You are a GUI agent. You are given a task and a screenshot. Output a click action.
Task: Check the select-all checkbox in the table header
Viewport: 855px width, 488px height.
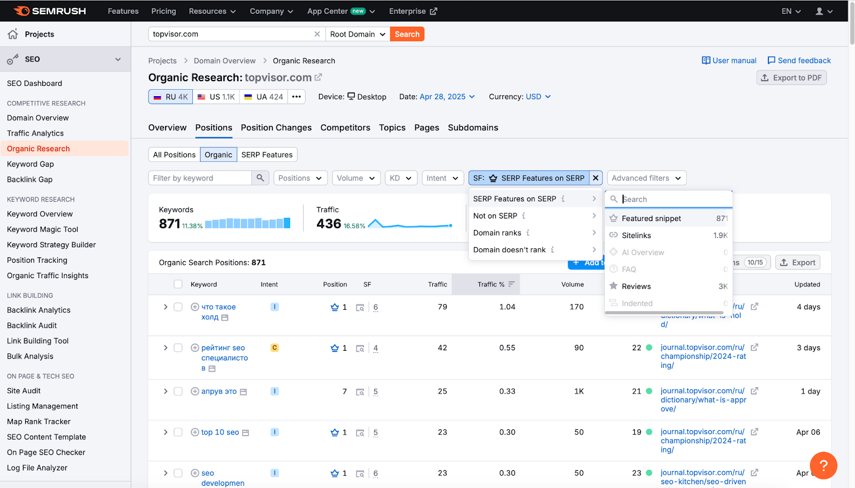[x=178, y=284]
